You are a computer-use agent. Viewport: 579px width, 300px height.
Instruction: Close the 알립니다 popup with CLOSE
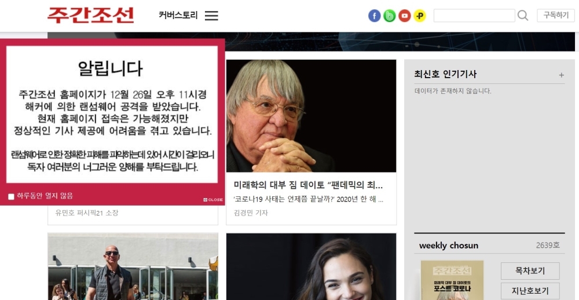(x=213, y=200)
